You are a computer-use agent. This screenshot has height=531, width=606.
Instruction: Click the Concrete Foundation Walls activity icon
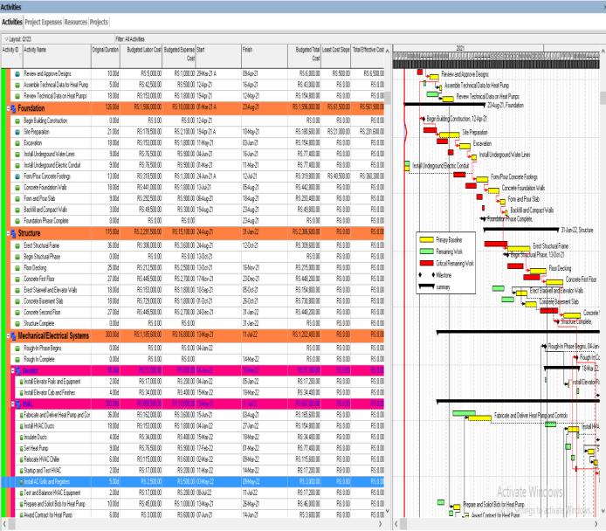[17, 188]
